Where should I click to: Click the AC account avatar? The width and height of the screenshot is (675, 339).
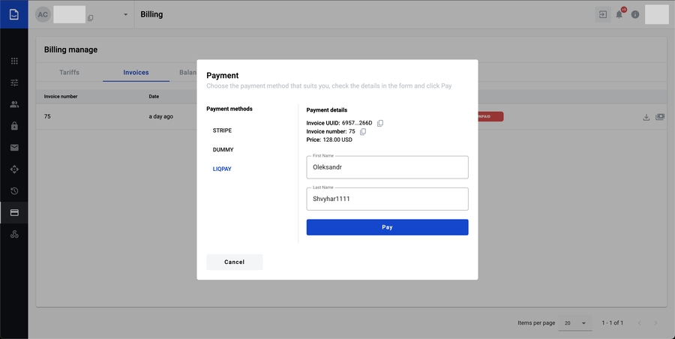coord(43,14)
